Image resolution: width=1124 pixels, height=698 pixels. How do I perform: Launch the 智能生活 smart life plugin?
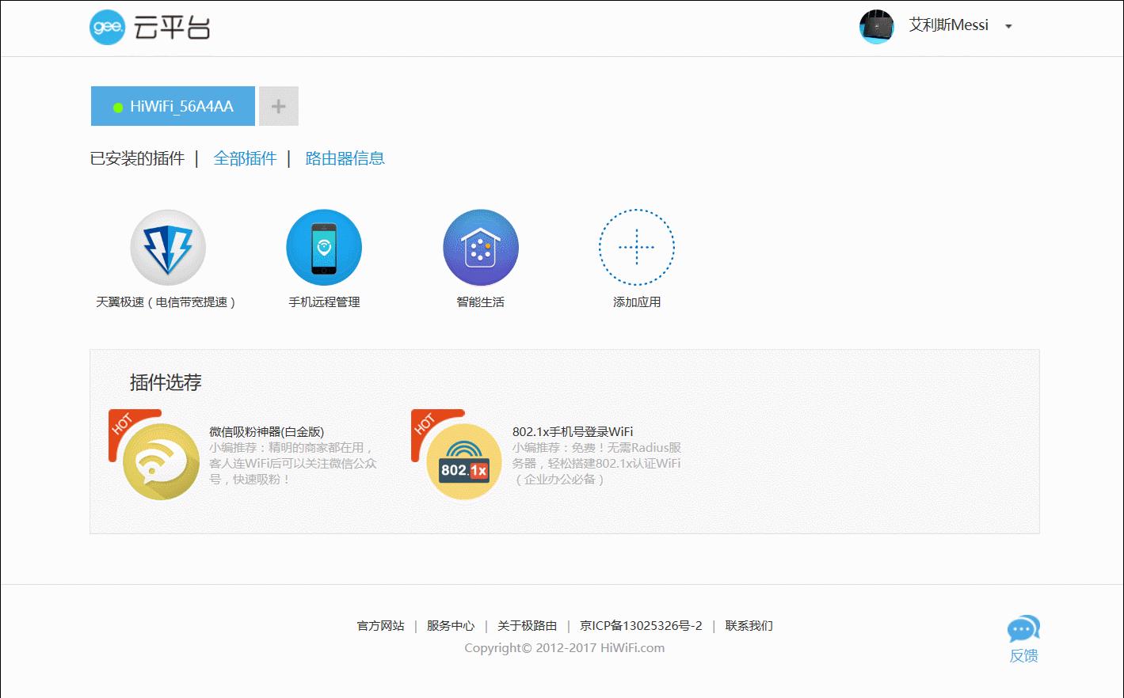click(480, 246)
